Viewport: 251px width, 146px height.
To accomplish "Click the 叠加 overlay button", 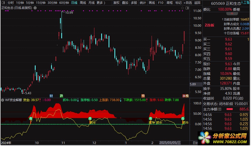I will tap(125, 3).
